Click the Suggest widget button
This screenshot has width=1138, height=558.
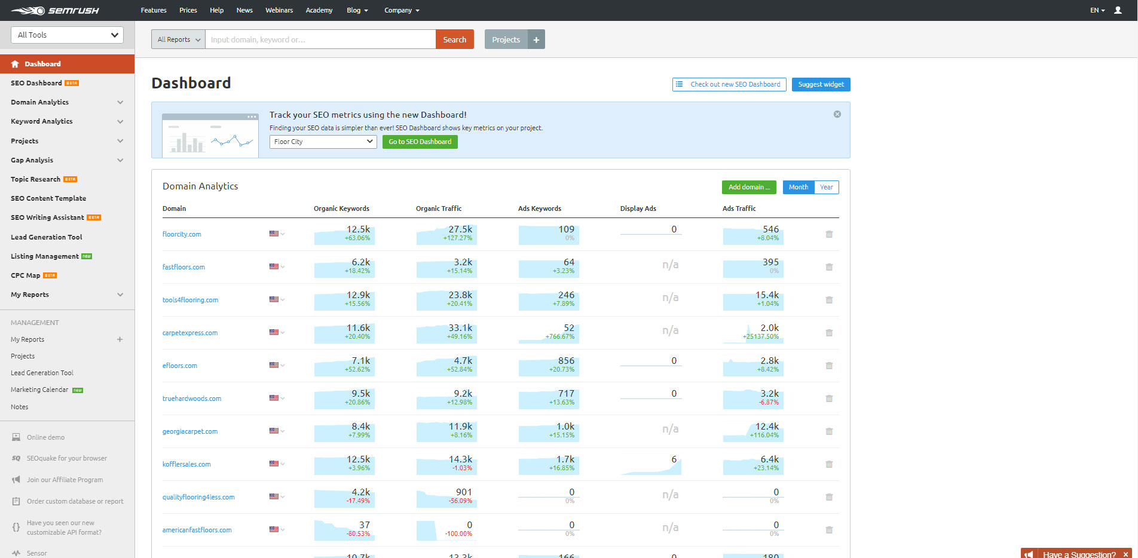821,84
